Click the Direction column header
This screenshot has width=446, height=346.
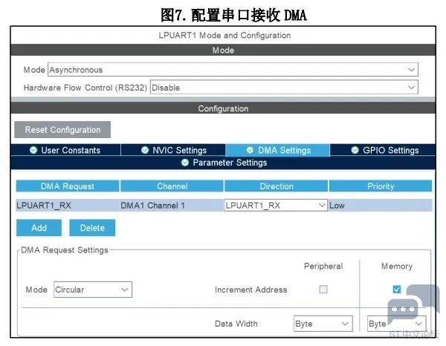pyautogui.click(x=277, y=186)
